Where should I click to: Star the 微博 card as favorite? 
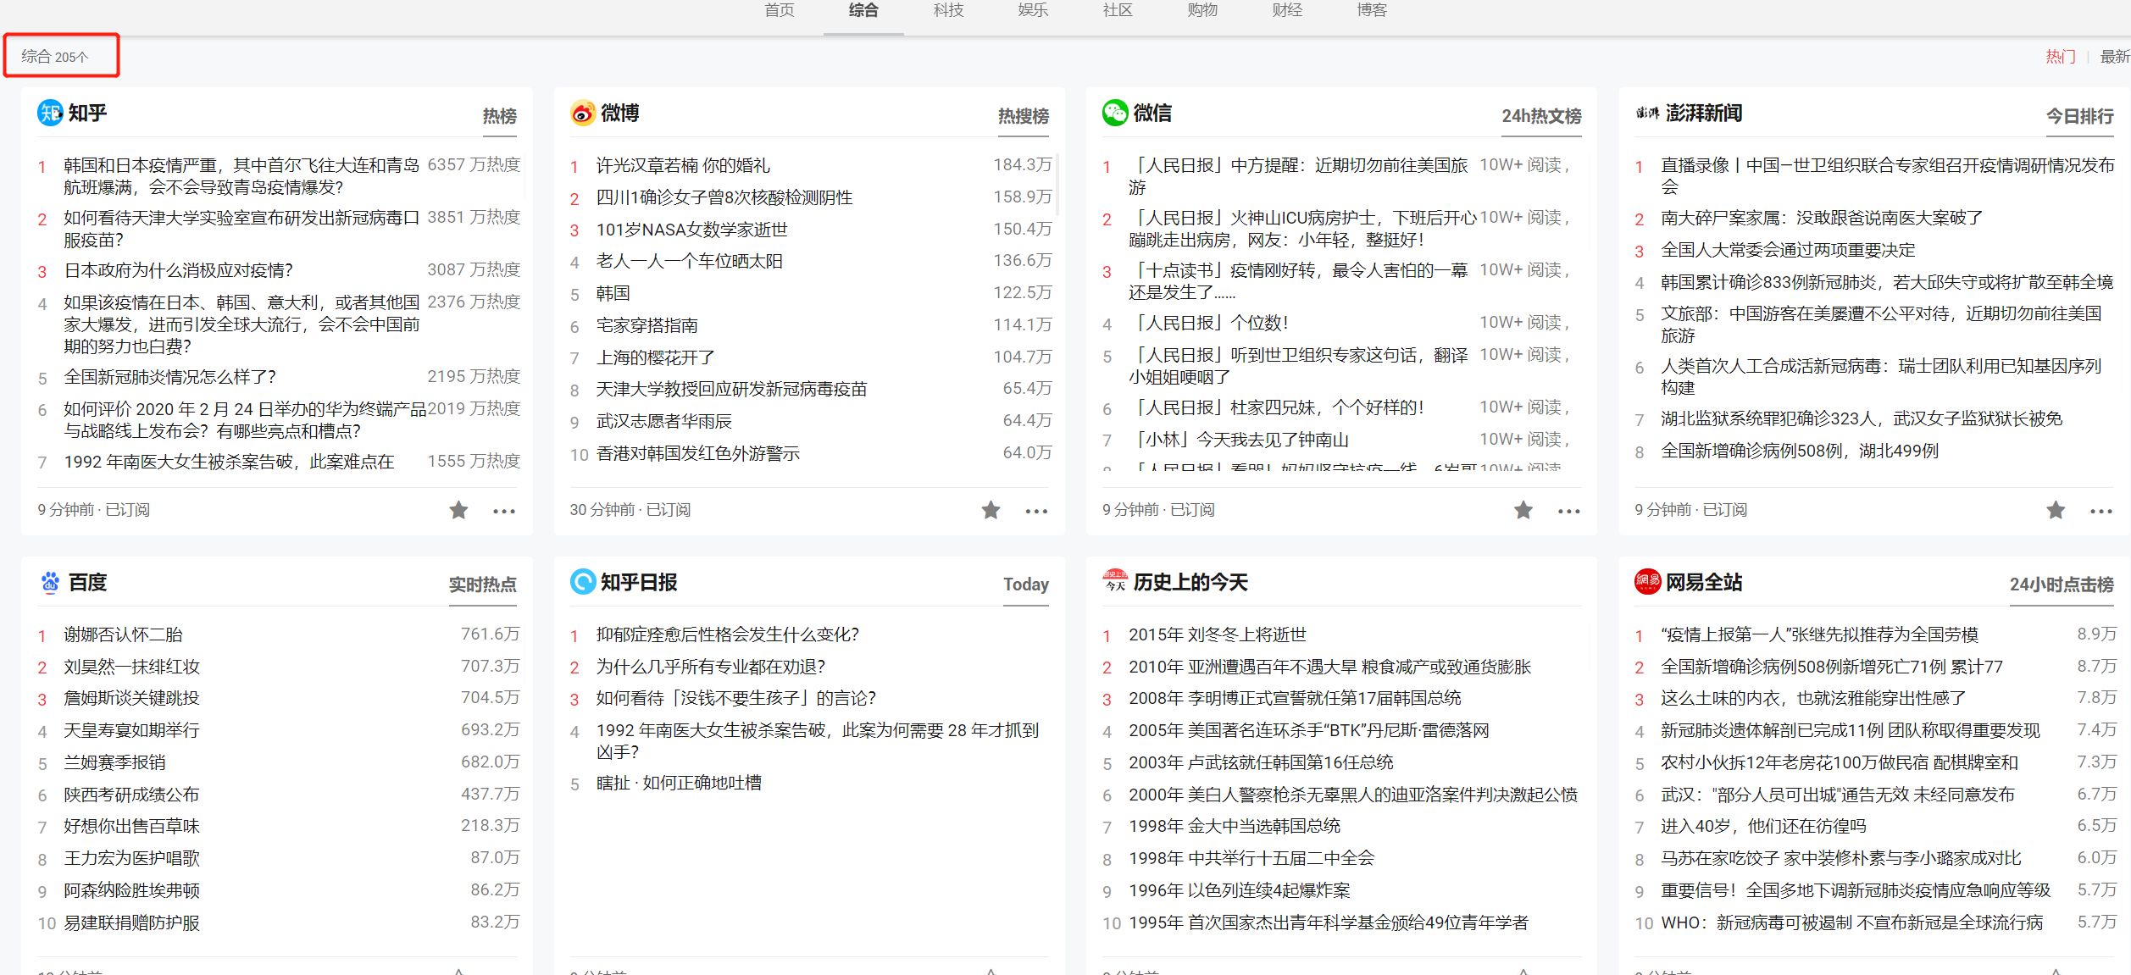(x=991, y=510)
